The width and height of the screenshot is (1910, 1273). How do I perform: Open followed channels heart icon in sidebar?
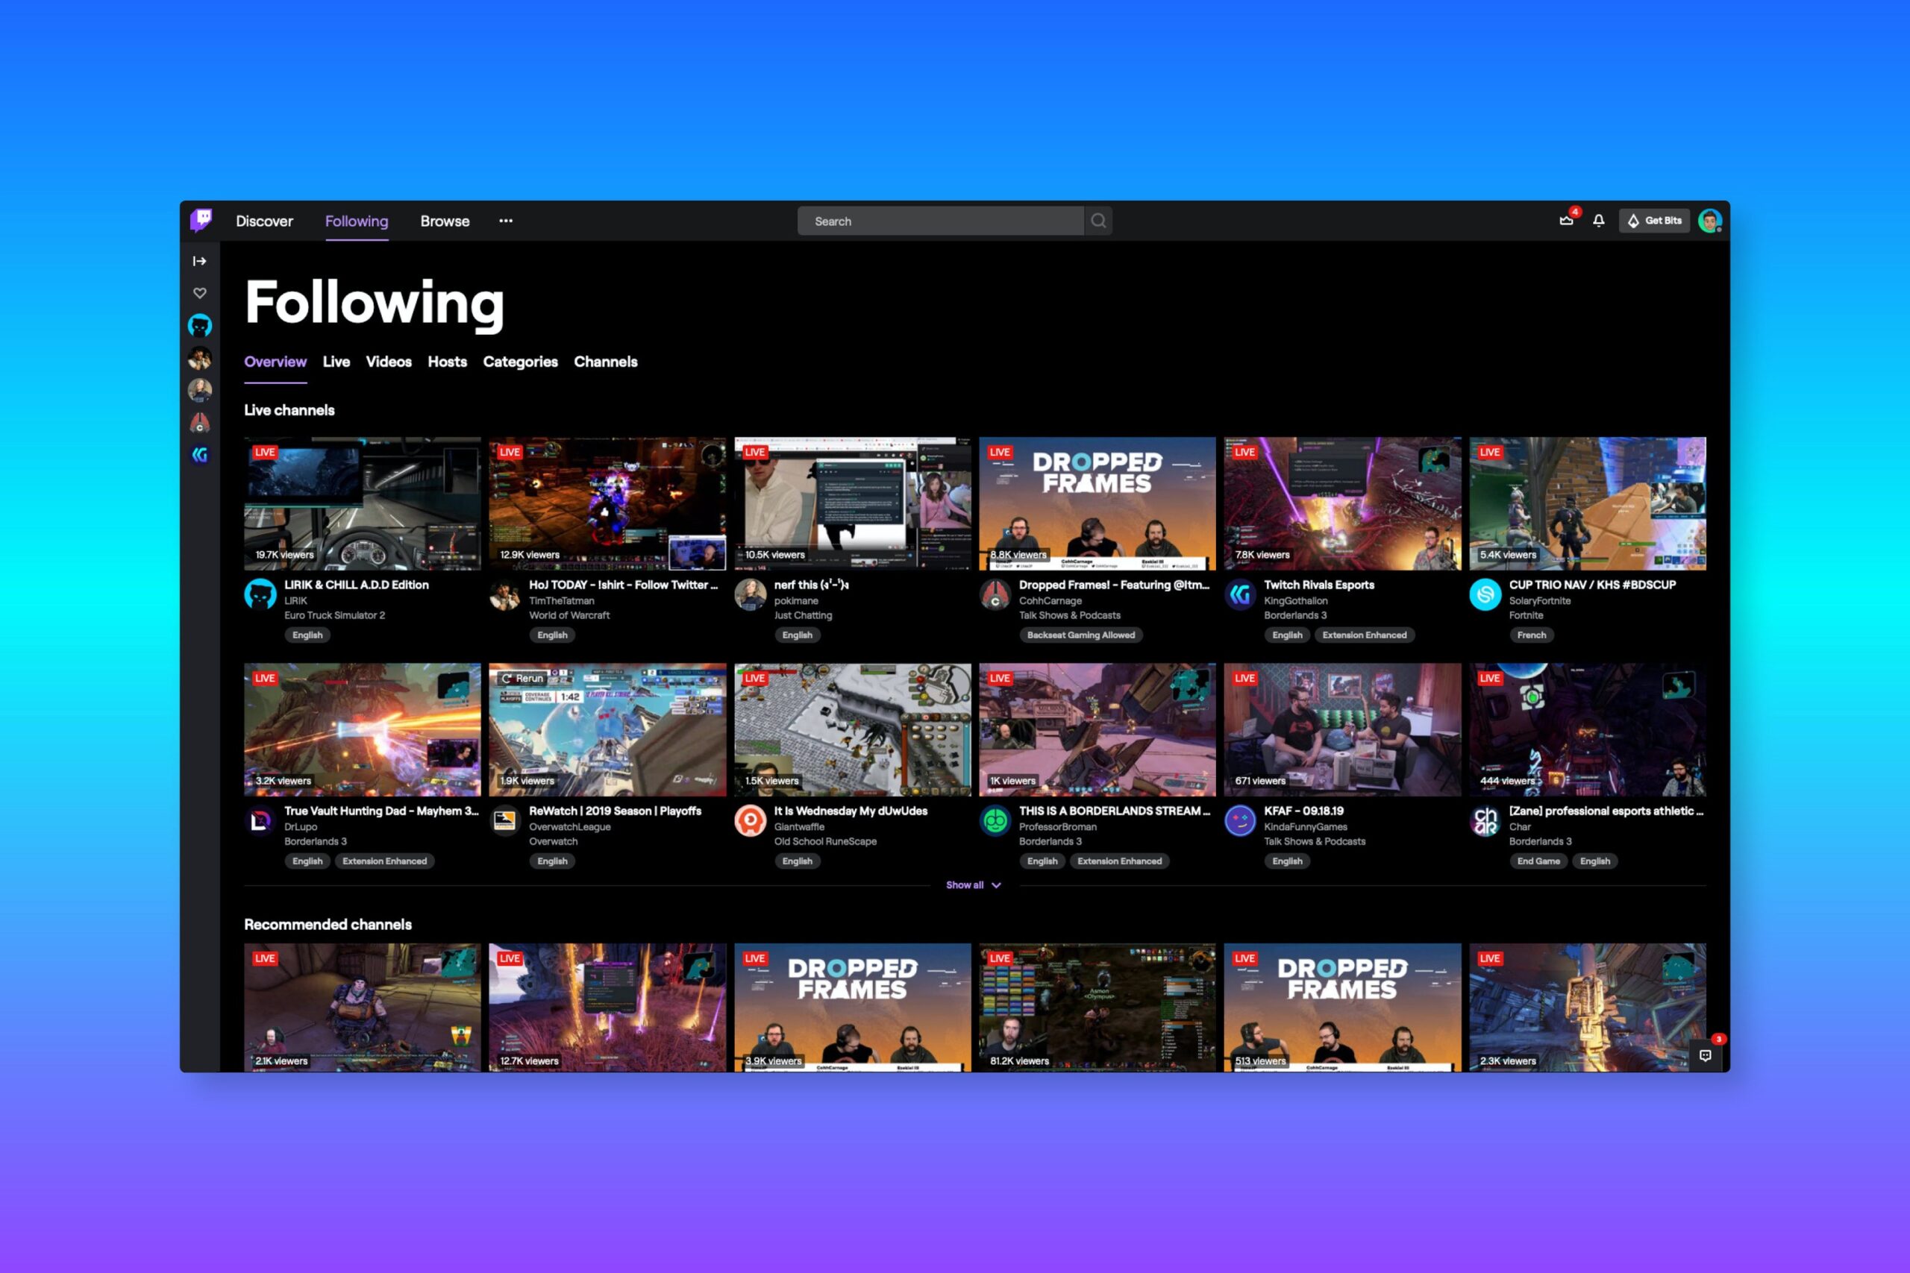pos(200,293)
